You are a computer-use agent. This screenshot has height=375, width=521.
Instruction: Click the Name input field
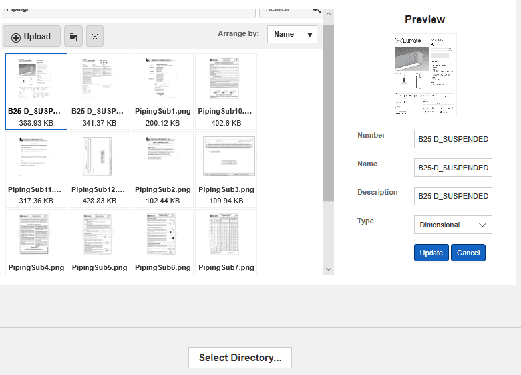pyautogui.click(x=453, y=168)
